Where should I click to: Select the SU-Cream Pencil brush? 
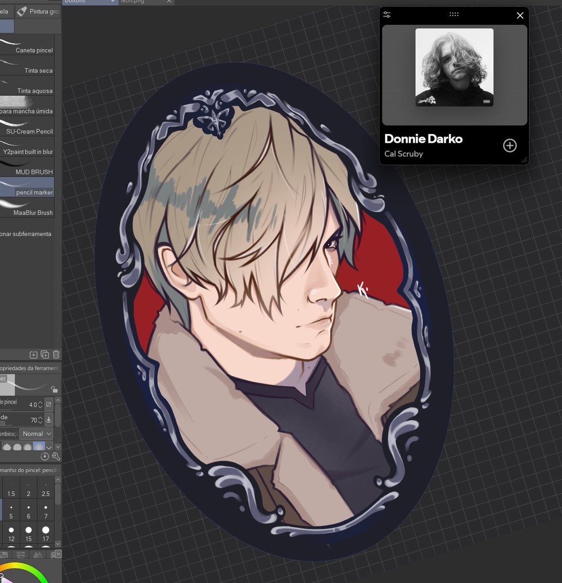pos(27,127)
